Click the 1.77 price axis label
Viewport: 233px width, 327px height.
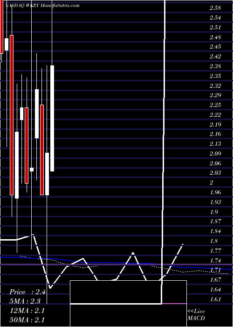point(215,250)
